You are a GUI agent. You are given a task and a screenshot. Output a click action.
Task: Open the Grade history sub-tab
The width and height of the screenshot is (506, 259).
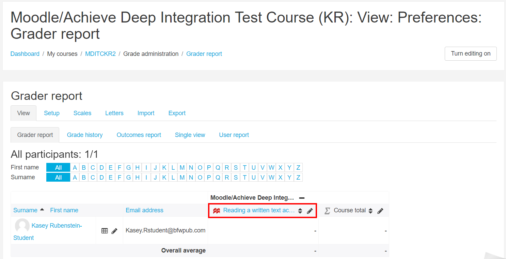click(85, 135)
